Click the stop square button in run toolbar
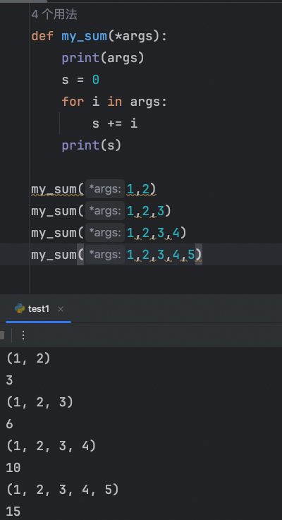The height and width of the screenshot is (520, 282). (x=1, y=335)
